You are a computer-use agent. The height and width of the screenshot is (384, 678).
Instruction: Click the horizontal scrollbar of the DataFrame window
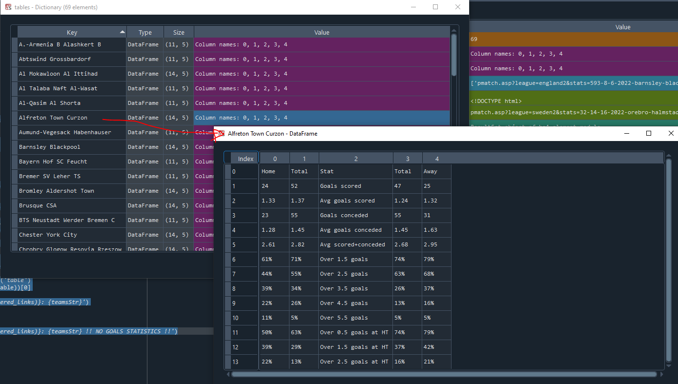click(444, 374)
